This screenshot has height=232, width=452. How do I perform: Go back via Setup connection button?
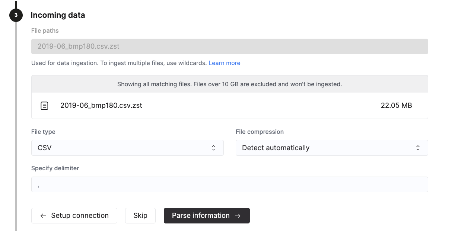point(74,215)
